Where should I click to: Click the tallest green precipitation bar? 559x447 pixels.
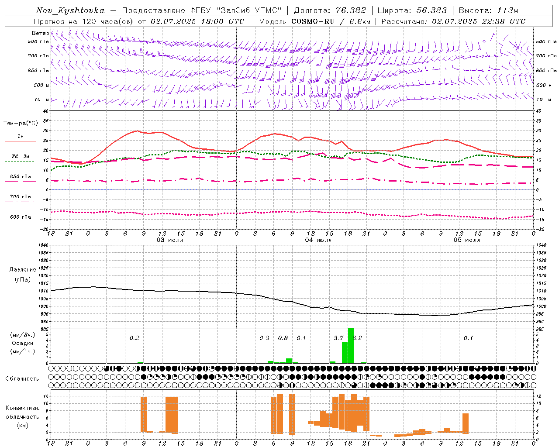tap(351, 346)
